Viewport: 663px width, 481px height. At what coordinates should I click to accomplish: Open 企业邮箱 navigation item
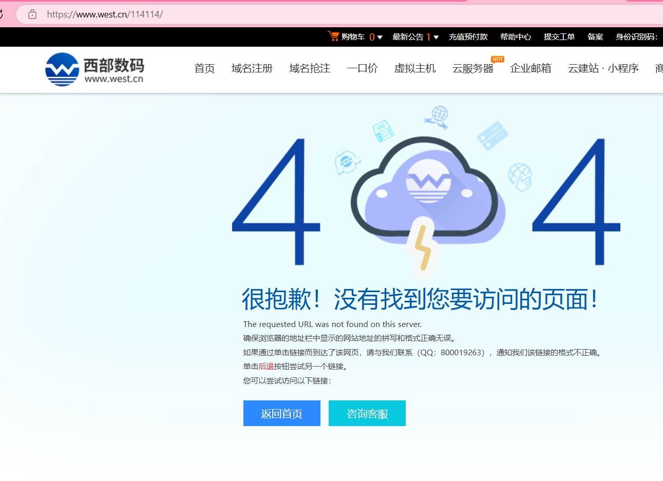[531, 68]
